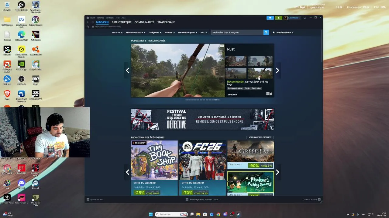Open the Steam announcements megaphone icon
The height and width of the screenshot is (218, 389).
(270, 18)
